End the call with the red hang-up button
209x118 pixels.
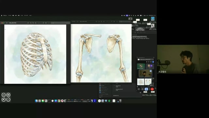pyautogui.click(x=152, y=89)
